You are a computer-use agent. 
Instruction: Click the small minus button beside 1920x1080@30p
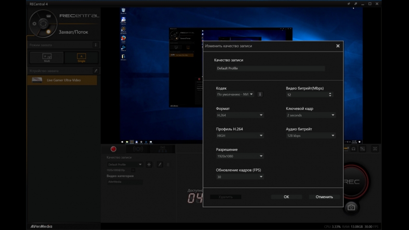pyautogui.click(x=133, y=170)
